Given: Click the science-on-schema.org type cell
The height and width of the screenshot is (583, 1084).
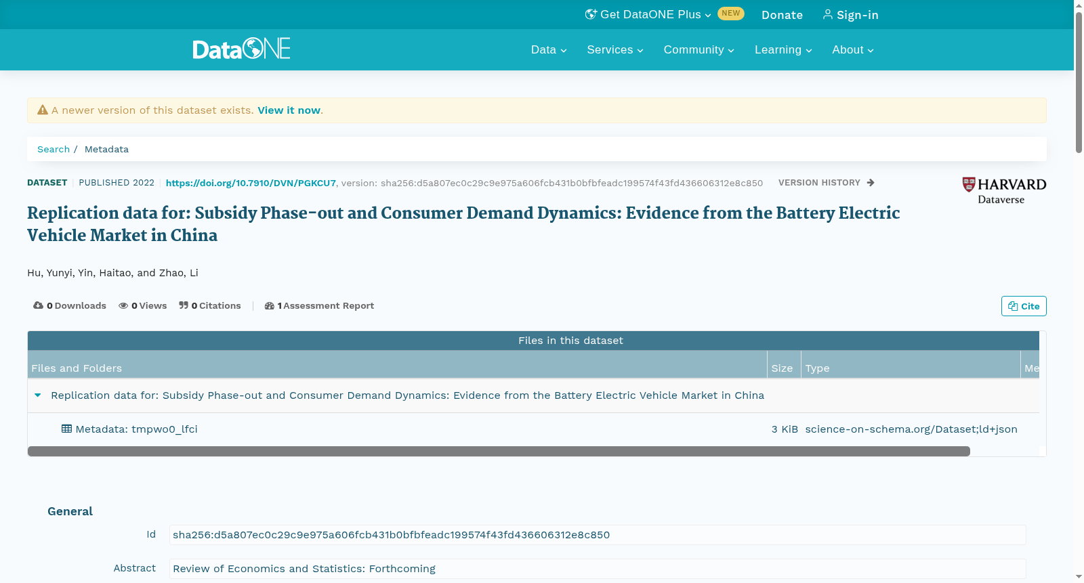Looking at the screenshot, I should click(x=911, y=429).
